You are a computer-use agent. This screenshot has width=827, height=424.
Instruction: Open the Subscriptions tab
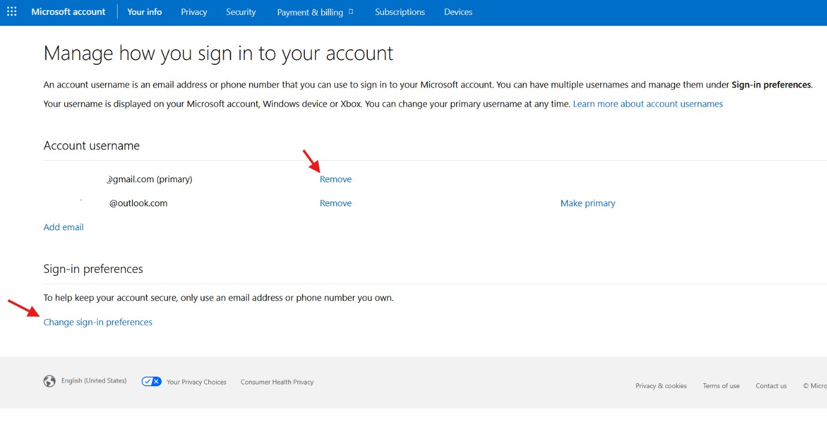coord(400,12)
